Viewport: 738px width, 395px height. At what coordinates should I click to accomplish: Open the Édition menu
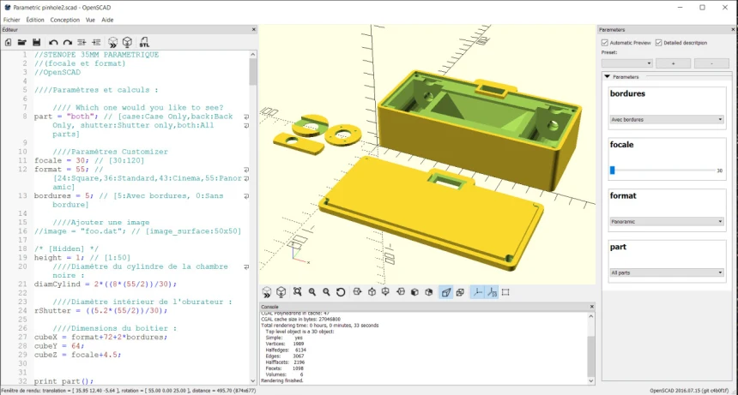click(35, 20)
